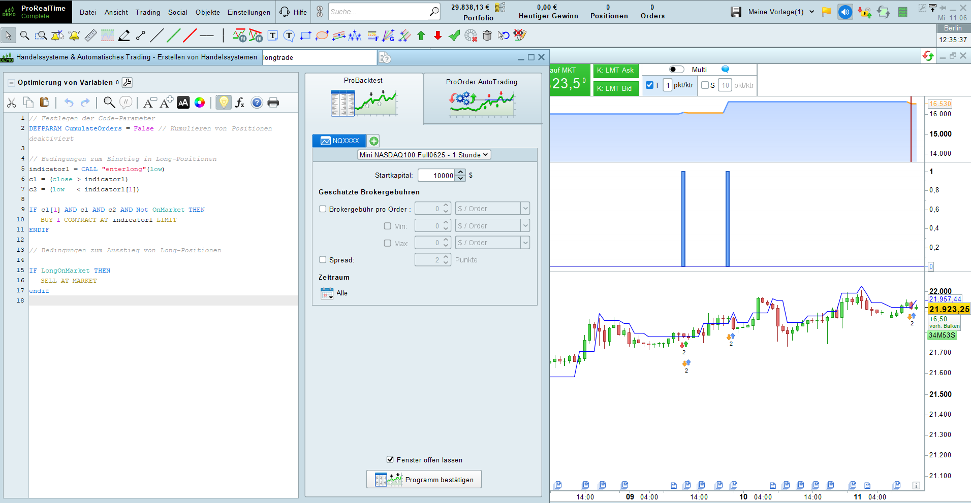
Task: Choose the green trend line tool
Action: [x=174, y=36]
